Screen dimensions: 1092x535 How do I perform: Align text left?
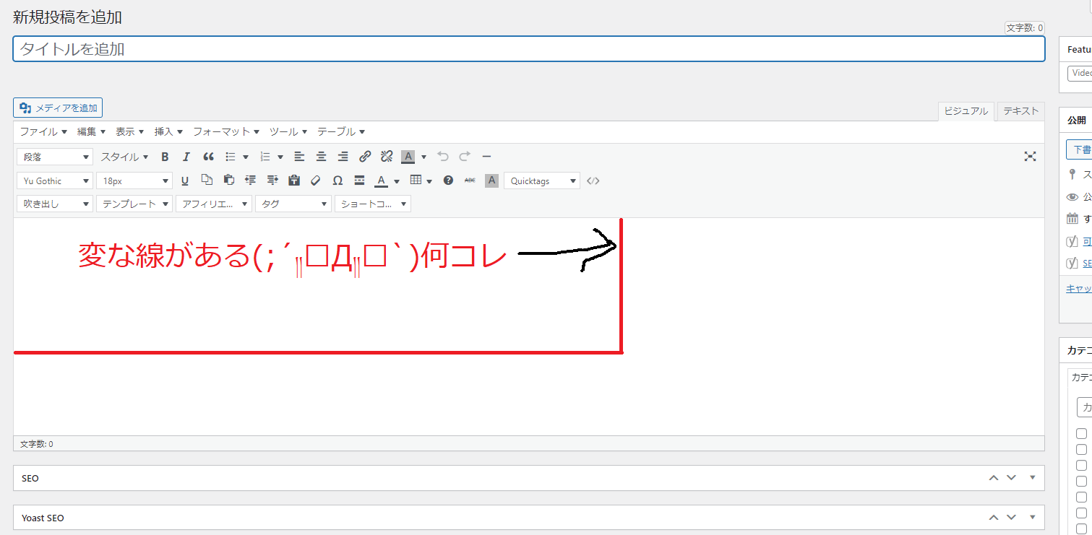pyautogui.click(x=299, y=157)
